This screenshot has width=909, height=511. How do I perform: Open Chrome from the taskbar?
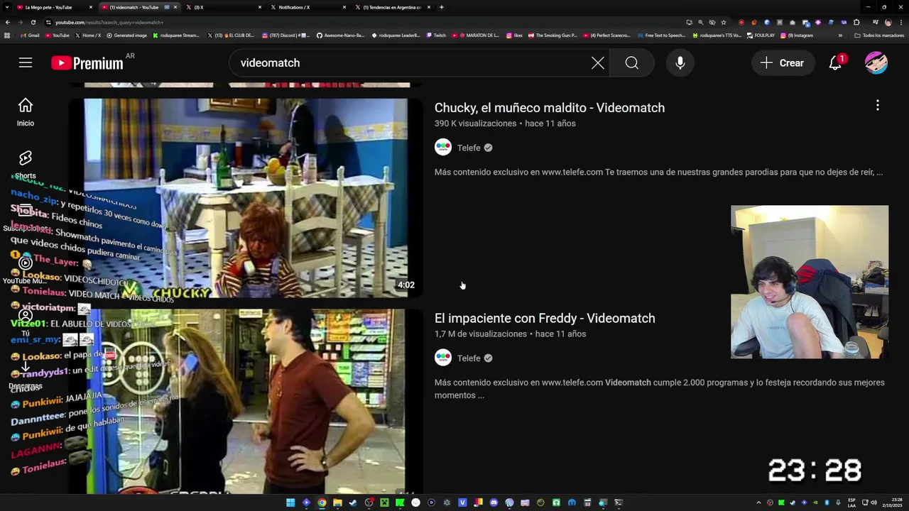coord(322,502)
